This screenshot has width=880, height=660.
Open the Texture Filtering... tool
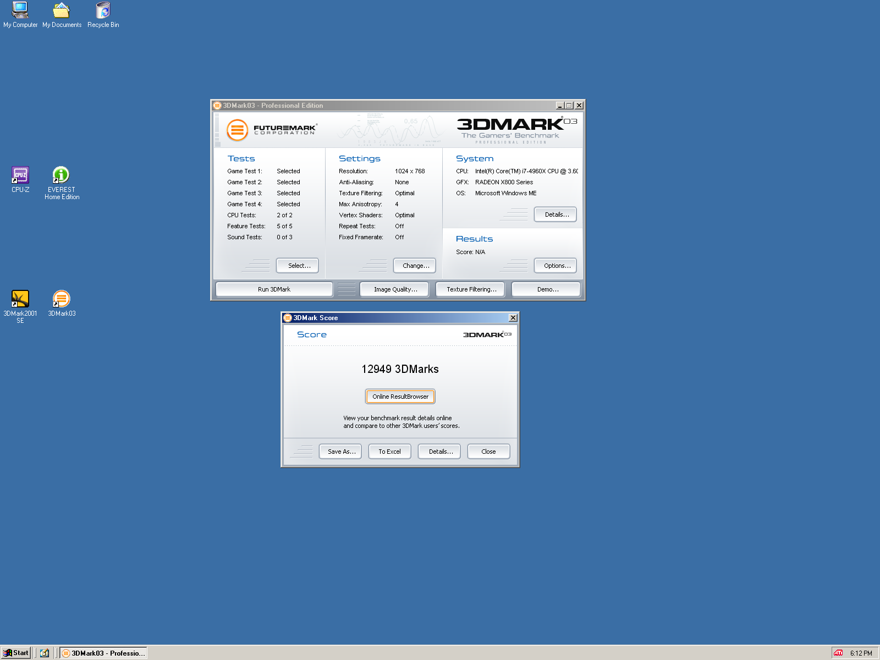click(470, 289)
